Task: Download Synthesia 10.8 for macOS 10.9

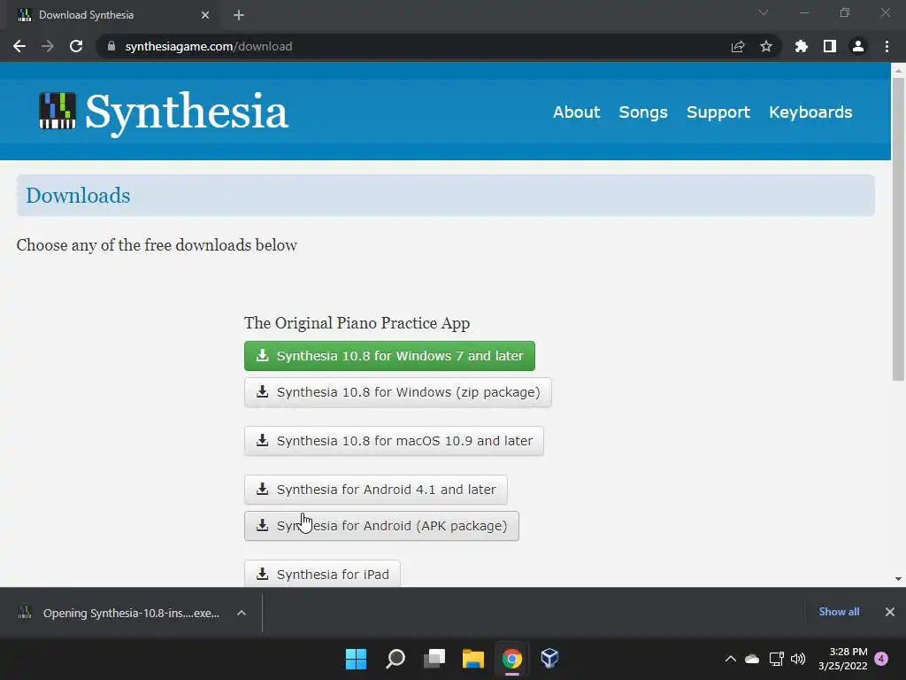Action: point(394,441)
